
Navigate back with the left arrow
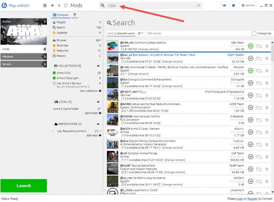coord(52,5)
